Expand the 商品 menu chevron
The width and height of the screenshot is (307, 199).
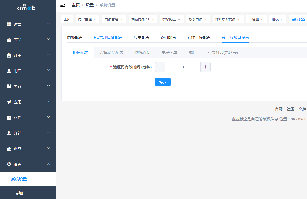[x=48, y=39]
